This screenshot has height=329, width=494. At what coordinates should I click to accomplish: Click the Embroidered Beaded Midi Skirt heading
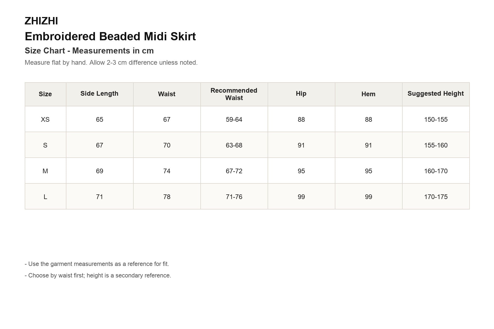(x=110, y=36)
